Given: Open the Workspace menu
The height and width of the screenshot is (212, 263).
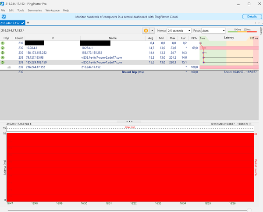Looking at the screenshot, I should pos(53,10).
